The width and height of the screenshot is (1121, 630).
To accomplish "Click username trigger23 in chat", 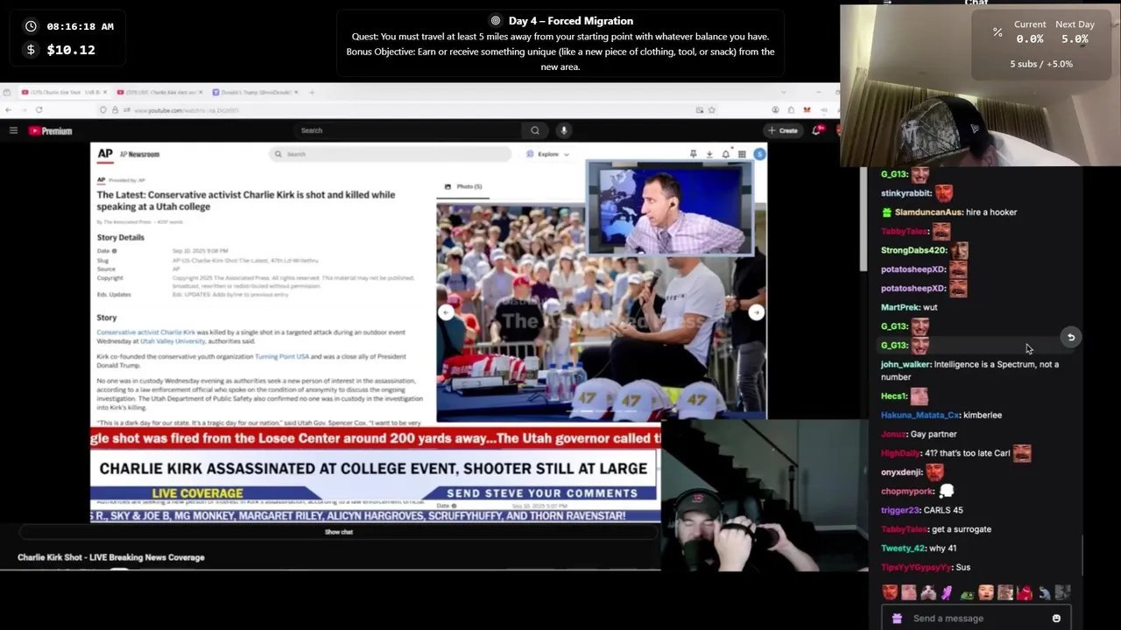I will pos(900,510).
